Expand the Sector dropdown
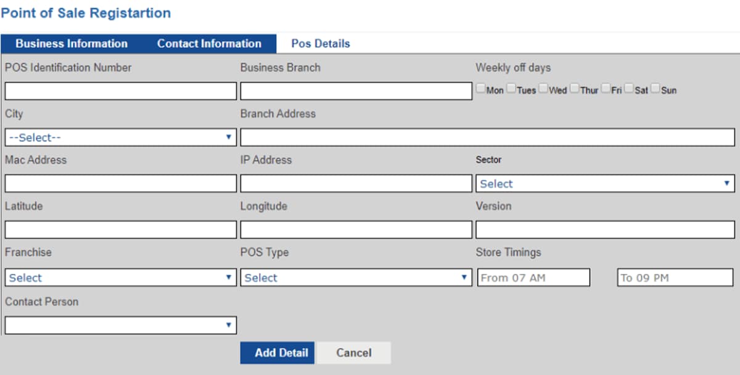This screenshot has width=740, height=375. point(604,183)
